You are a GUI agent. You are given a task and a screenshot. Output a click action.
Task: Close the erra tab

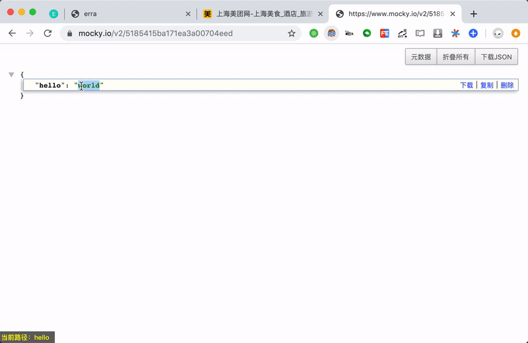pos(188,14)
